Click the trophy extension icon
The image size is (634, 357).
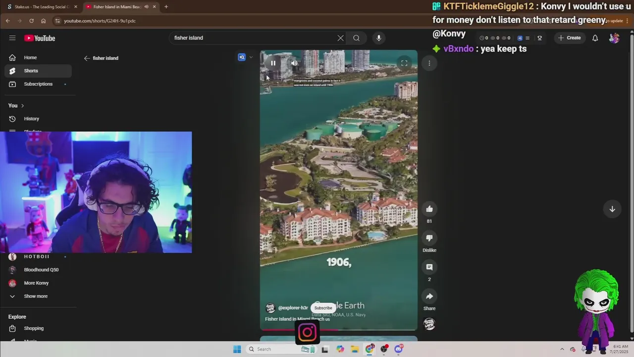coord(540,38)
